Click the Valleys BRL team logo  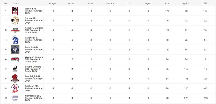[15, 40]
